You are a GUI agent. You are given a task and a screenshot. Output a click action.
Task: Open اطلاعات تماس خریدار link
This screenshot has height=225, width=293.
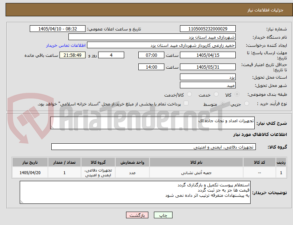coord(66,45)
